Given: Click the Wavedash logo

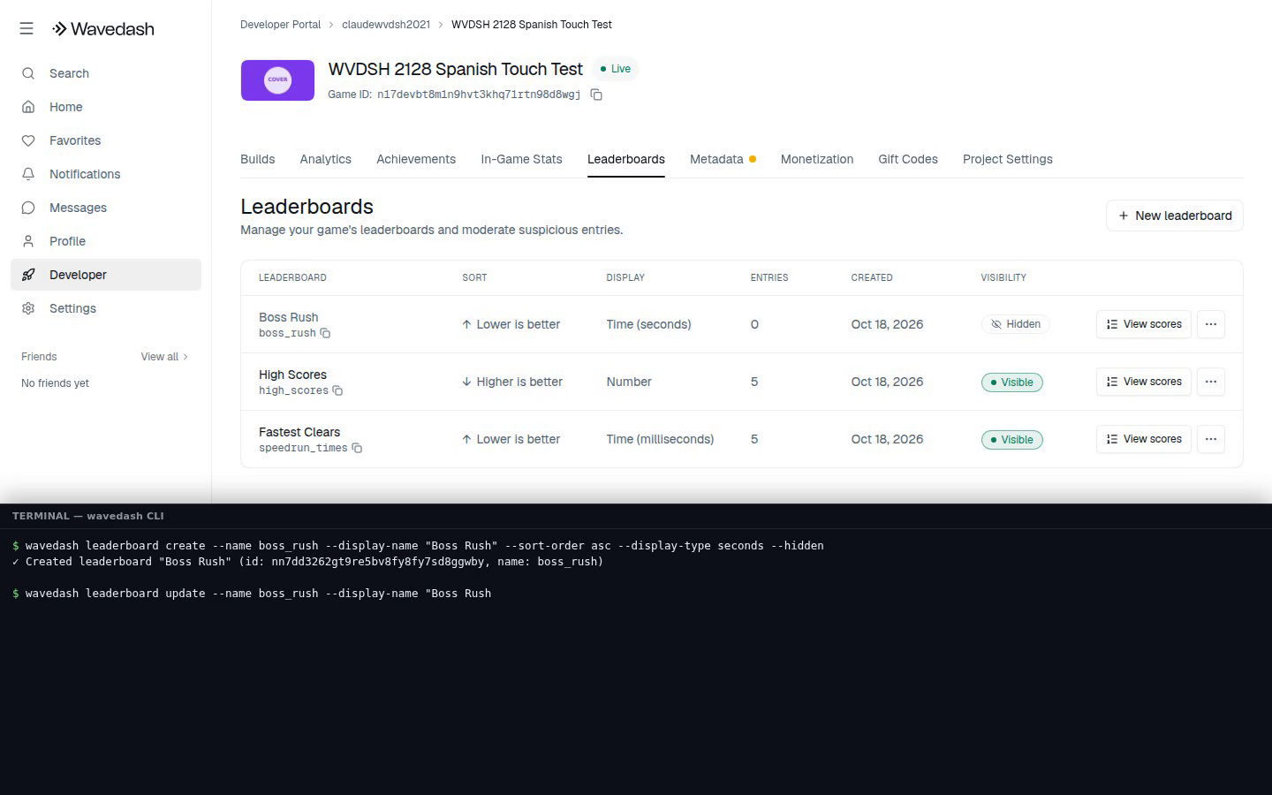Looking at the screenshot, I should coord(102,29).
